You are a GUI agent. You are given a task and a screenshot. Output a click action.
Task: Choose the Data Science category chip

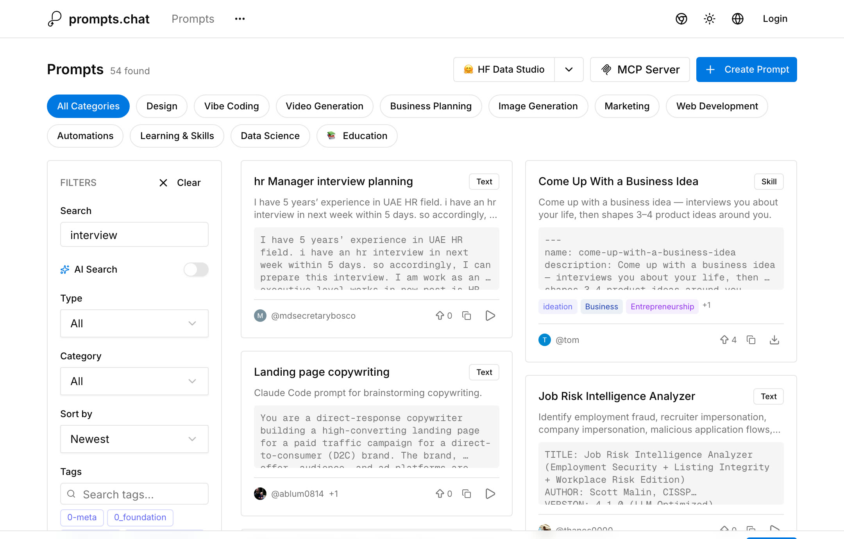tap(270, 136)
